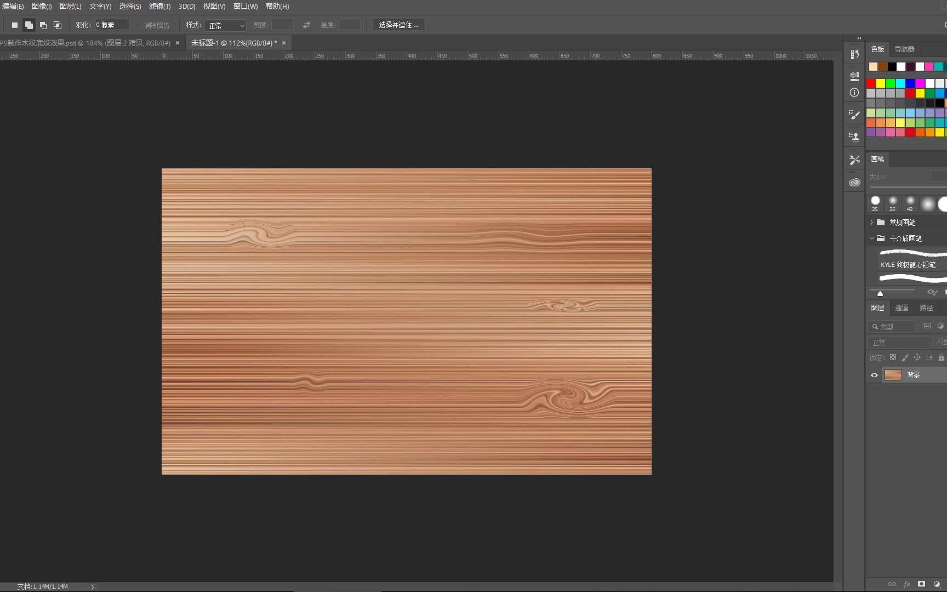Close the PS制作木纹底纹效果.psd tab
The image size is (947, 592).
click(x=178, y=43)
